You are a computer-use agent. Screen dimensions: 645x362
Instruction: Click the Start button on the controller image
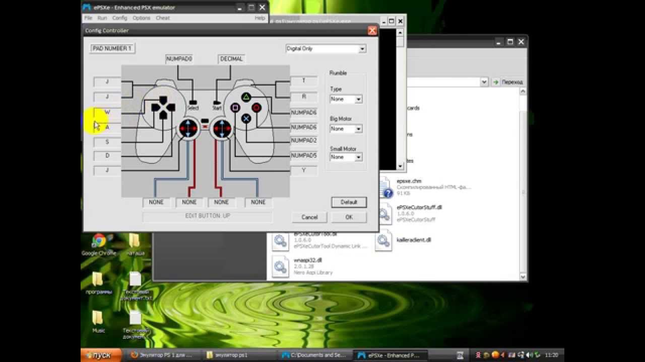point(217,103)
